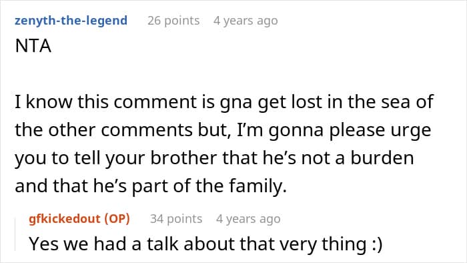This screenshot has width=467, height=263.
Task: Open the timestamp permalink on zenyth-the-legend's comment
Action: [x=246, y=21]
